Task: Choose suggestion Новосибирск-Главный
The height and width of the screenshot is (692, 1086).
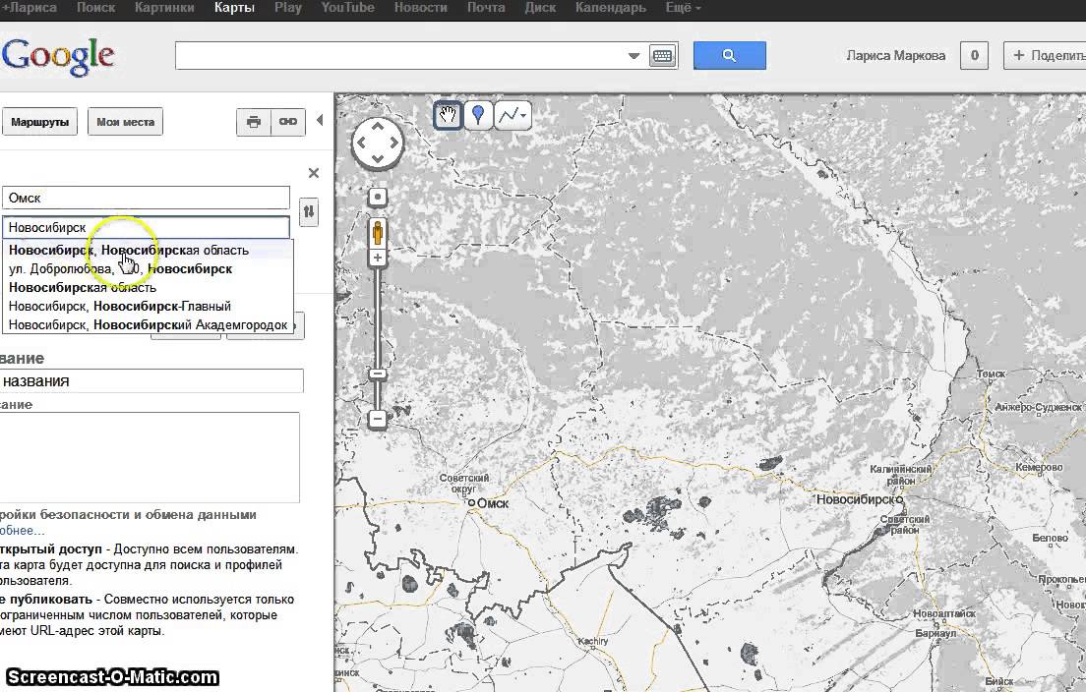Action: (149, 306)
